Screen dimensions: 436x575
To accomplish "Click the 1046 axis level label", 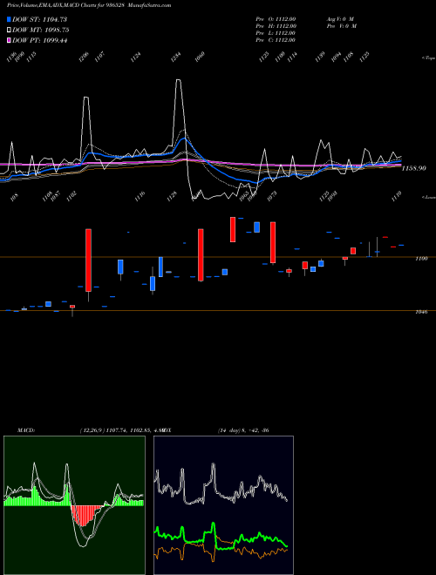I will click(x=421, y=312).
